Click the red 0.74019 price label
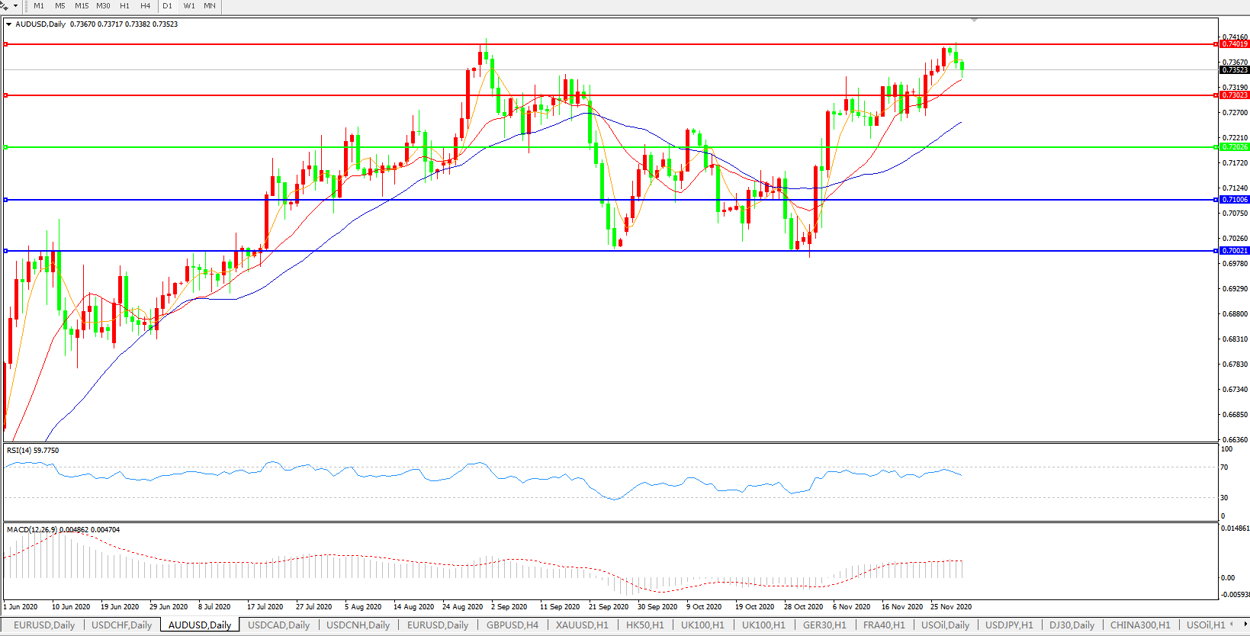This screenshot has height=636, width=1250. 1235,44
